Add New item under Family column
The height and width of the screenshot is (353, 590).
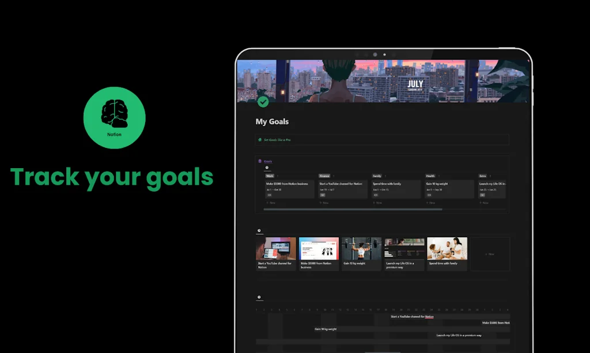tap(377, 203)
